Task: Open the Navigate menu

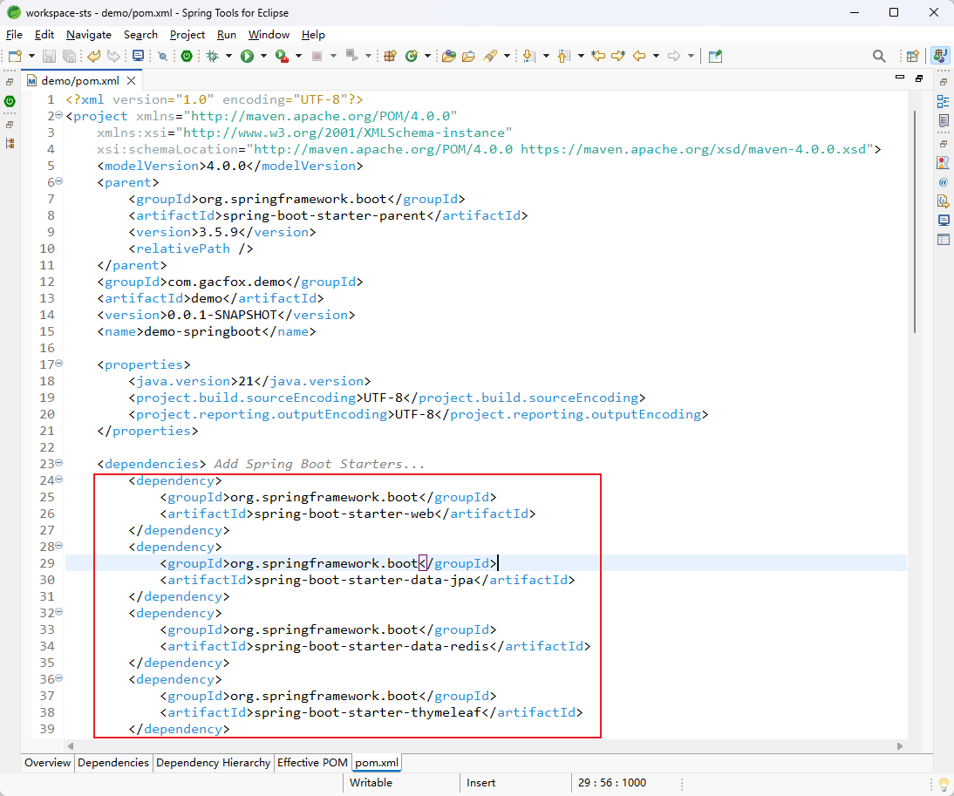Action: coord(89,35)
